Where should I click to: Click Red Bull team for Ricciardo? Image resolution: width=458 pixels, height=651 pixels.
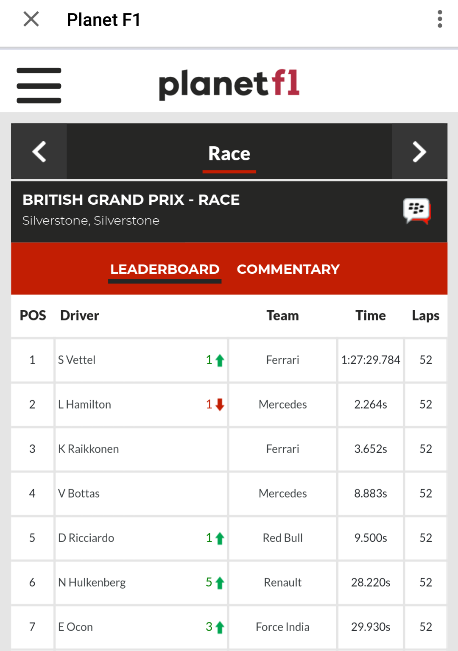(x=282, y=538)
